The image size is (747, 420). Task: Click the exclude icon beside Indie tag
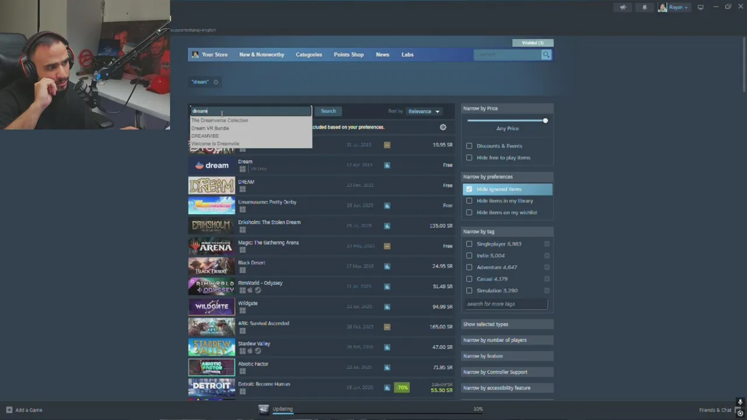pos(547,256)
